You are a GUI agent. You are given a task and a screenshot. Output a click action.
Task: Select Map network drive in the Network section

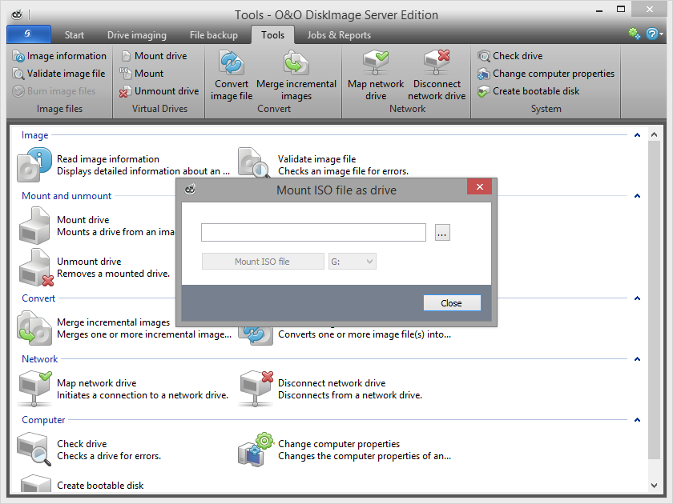pyautogui.click(x=123, y=389)
